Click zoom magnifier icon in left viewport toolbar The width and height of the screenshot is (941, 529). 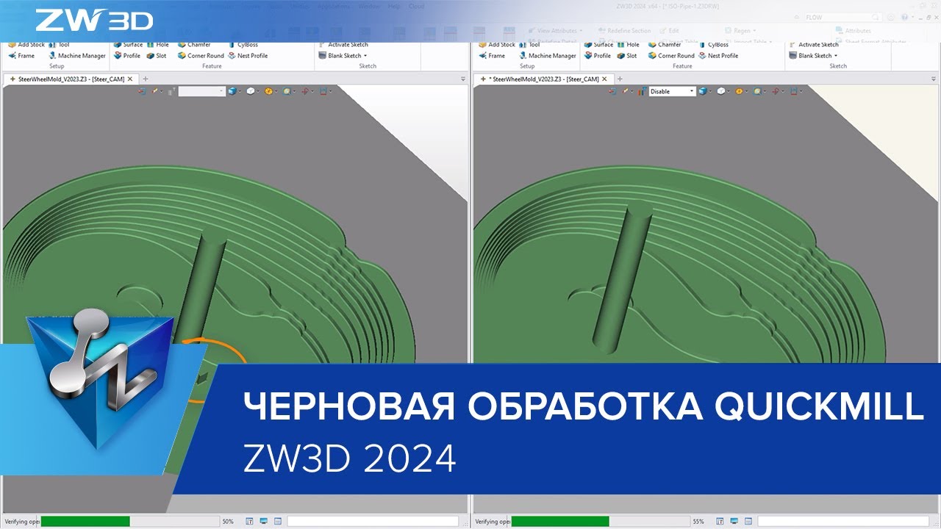286,91
